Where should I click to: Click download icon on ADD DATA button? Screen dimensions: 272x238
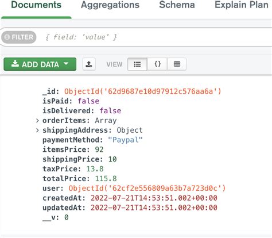click(x=15, y=64)
